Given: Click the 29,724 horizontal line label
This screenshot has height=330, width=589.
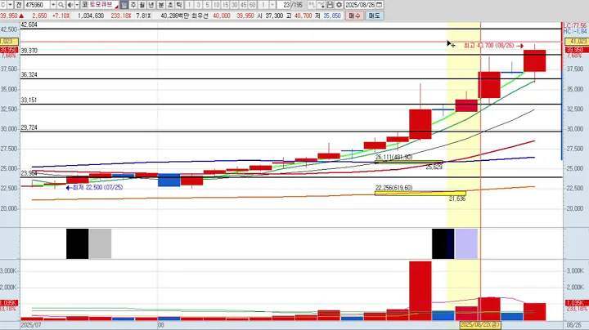Looking at the screenshot, I should tap(29, 127).
